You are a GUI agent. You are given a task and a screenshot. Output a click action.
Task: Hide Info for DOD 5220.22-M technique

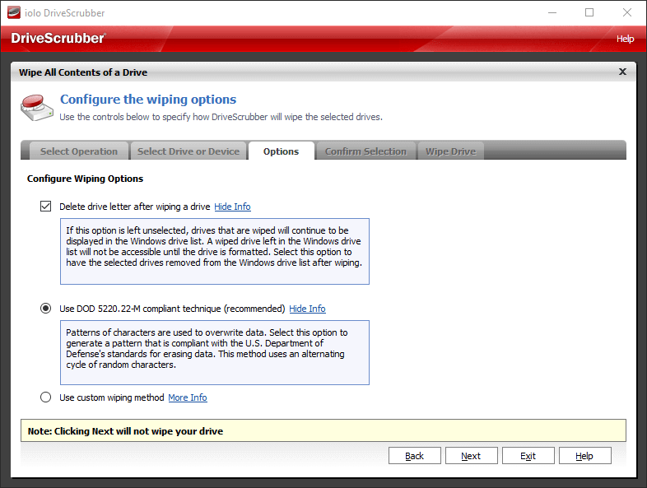(x=307, y=309)
